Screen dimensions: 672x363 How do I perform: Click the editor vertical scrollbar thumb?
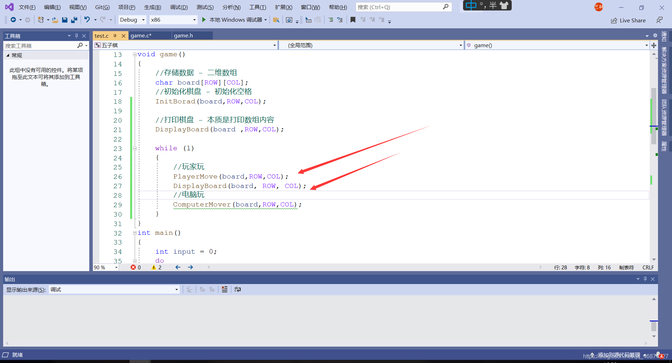point(654,116)
